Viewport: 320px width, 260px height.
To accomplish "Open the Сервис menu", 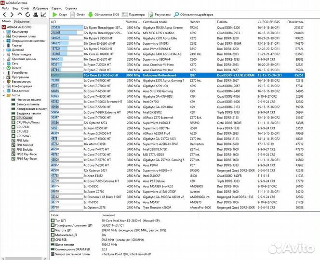I will tap(56, 8).
